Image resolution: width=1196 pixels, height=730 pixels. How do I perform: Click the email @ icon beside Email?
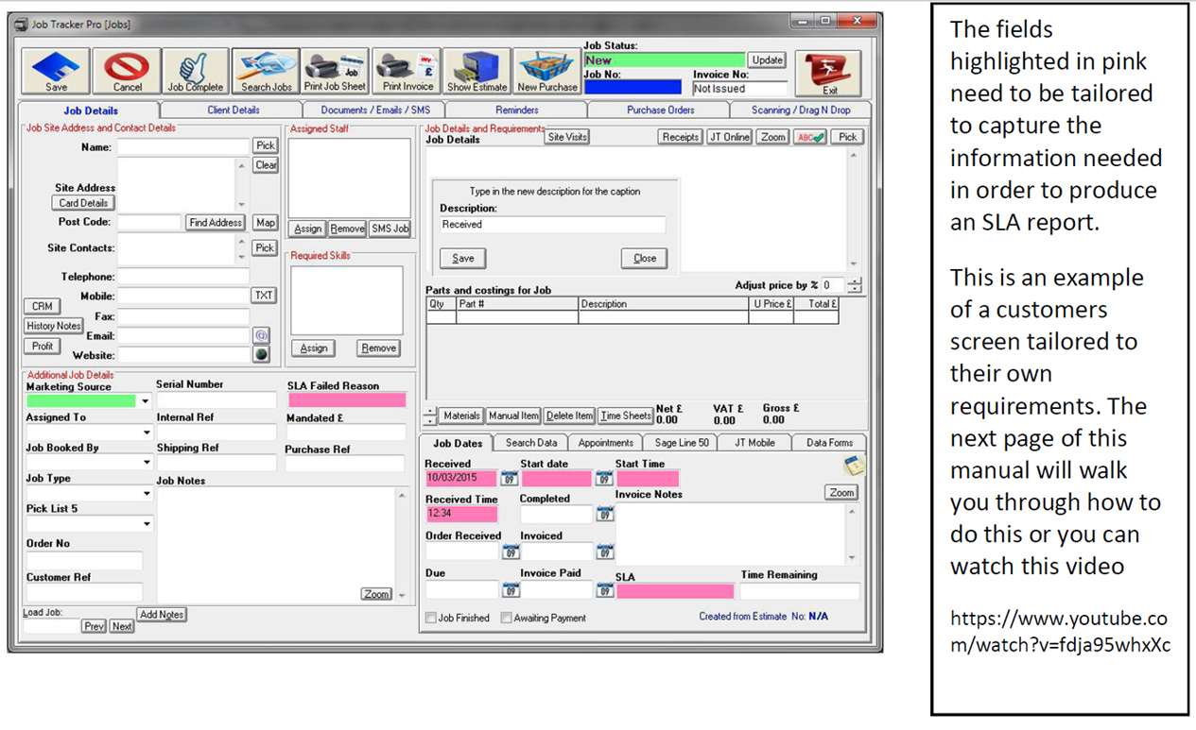point(262,335)
